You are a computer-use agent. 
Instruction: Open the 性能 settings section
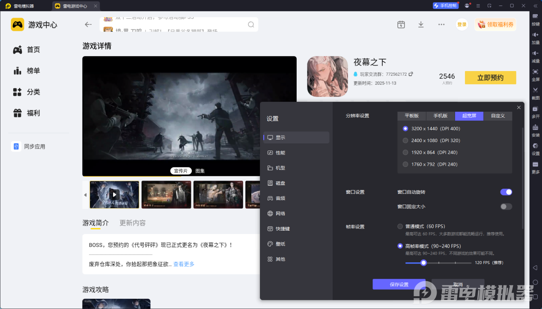[x=280, y=153]
